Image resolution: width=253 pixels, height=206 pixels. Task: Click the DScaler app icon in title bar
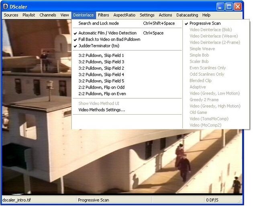coord(6,6)
